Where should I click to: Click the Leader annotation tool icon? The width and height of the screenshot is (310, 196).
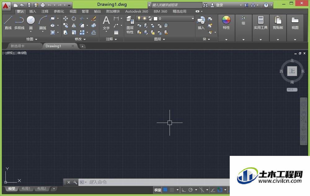116,25
